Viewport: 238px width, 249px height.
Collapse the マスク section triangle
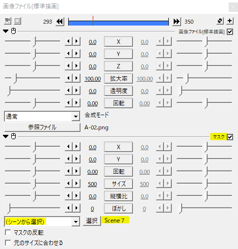(x=6, y=136)
